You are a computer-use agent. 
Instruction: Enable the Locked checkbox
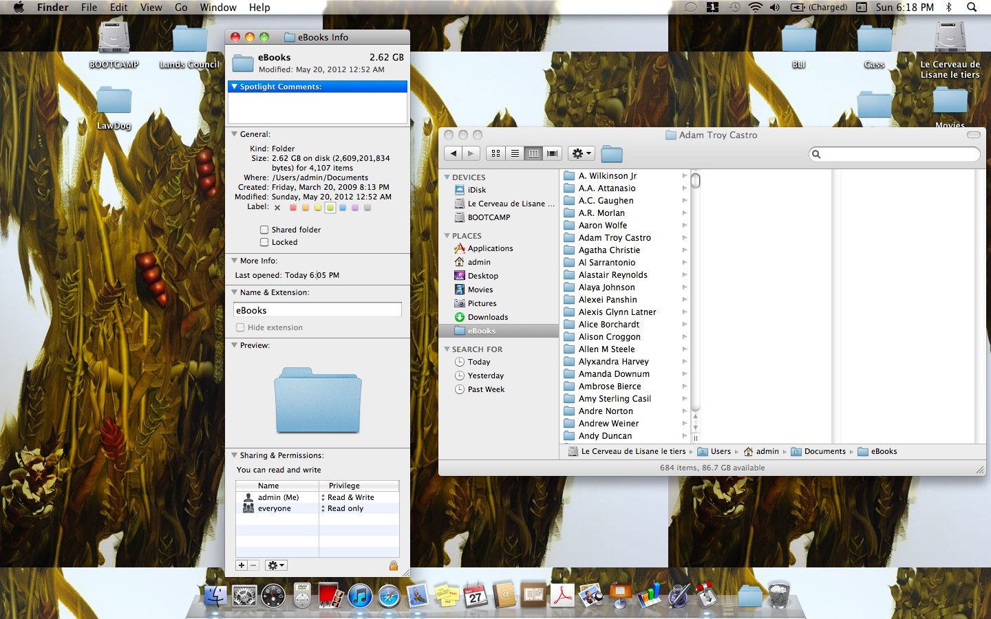[264, 242]
